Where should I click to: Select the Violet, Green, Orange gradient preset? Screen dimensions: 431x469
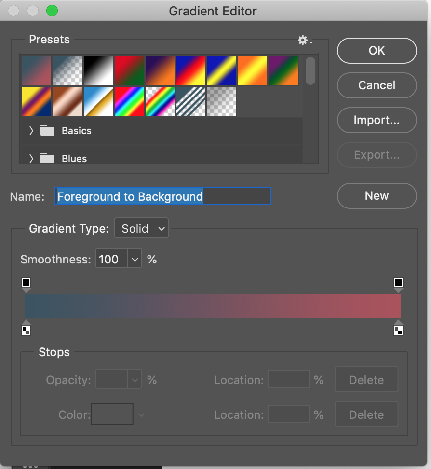click(283, 70)
